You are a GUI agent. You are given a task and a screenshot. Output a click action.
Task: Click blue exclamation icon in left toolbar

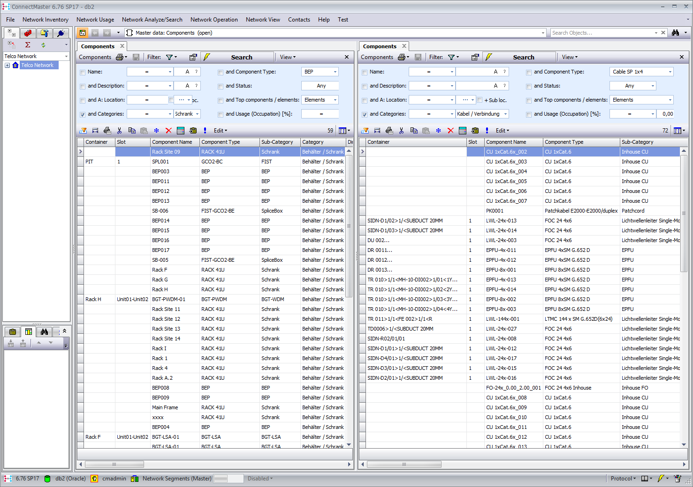205,131
